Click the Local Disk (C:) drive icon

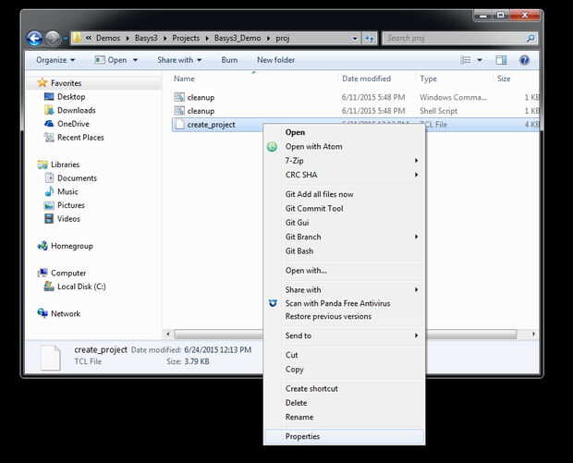point(49,286)
